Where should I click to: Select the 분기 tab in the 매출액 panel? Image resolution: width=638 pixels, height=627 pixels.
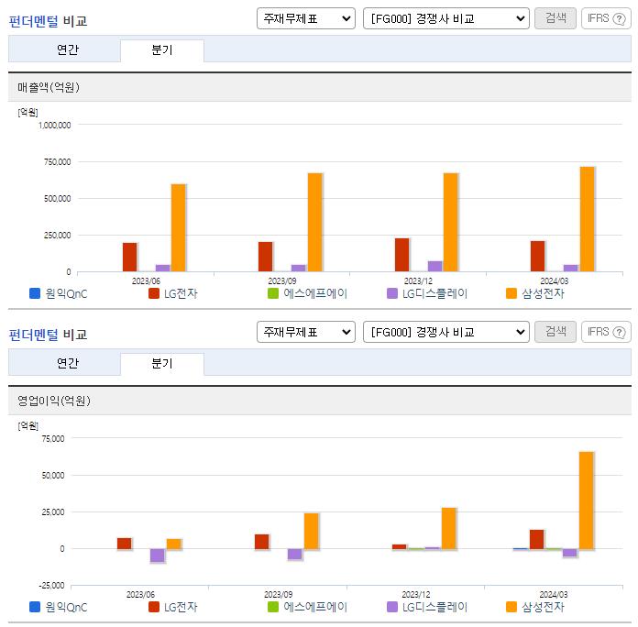click(162, 50)
